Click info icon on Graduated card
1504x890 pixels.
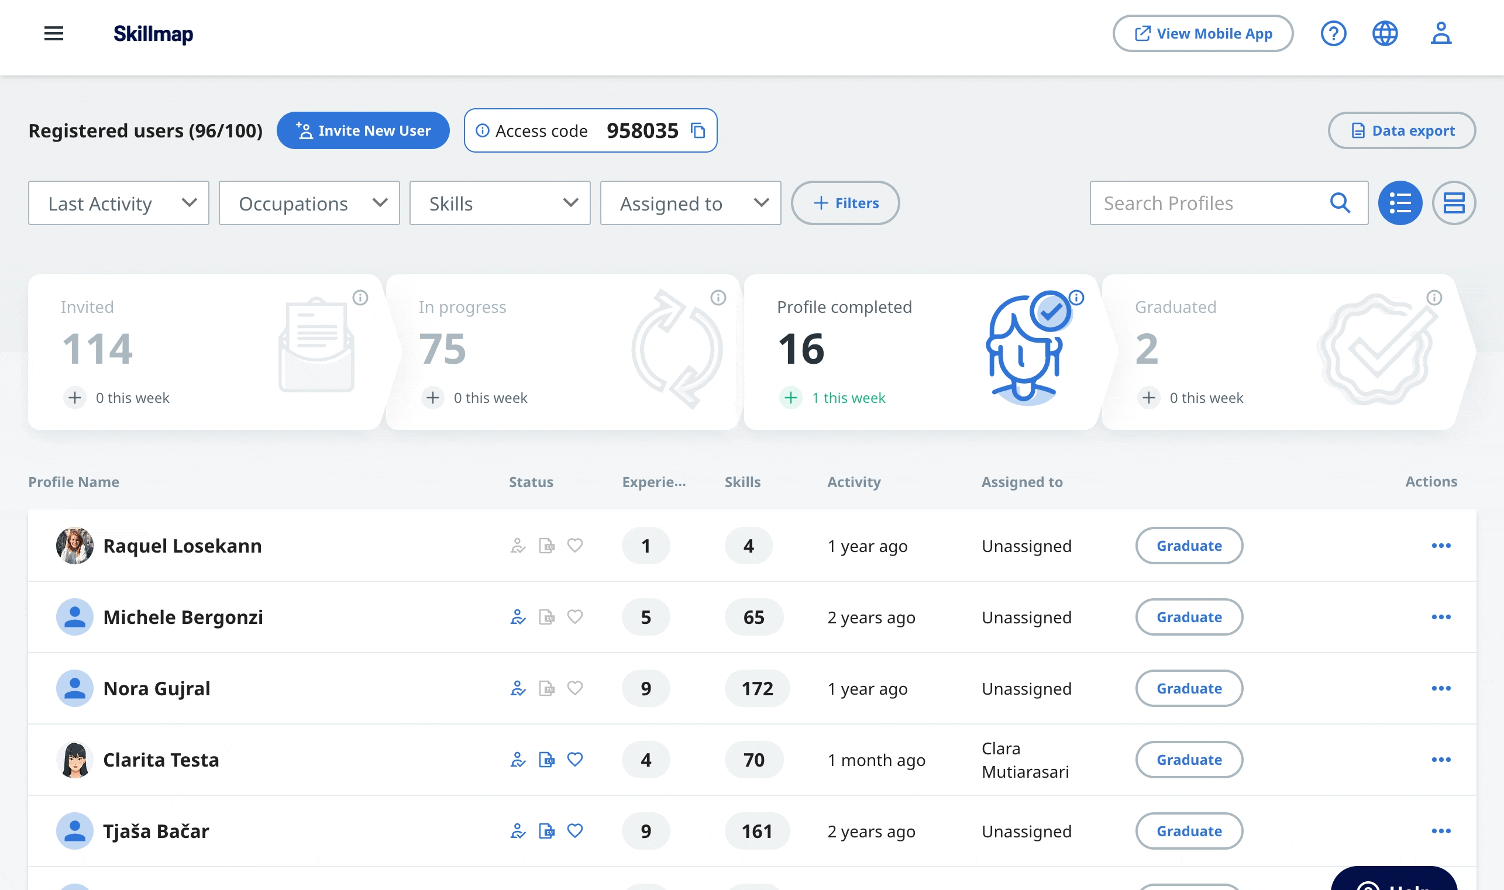pos(1434,298)
